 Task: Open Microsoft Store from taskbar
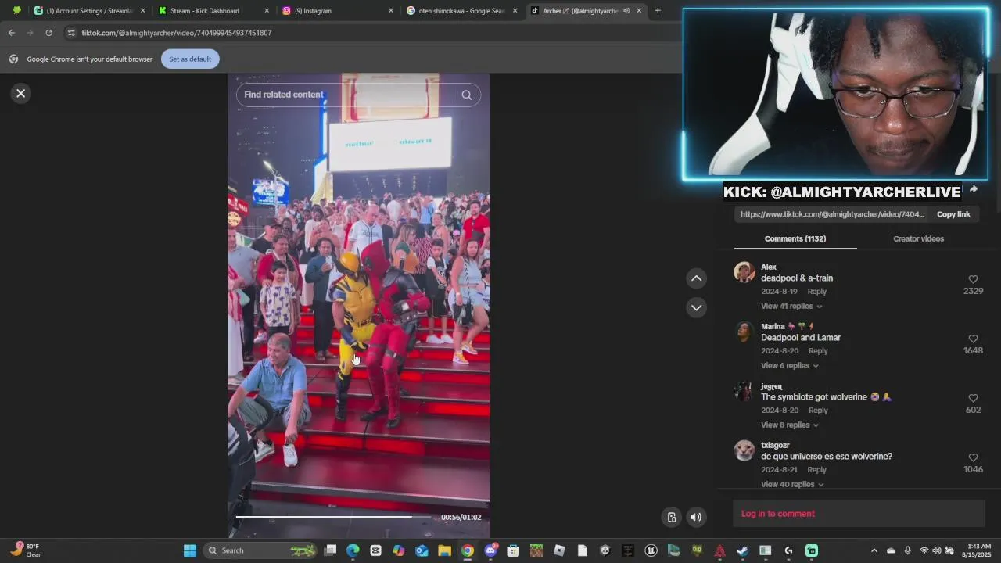[513, 550]
